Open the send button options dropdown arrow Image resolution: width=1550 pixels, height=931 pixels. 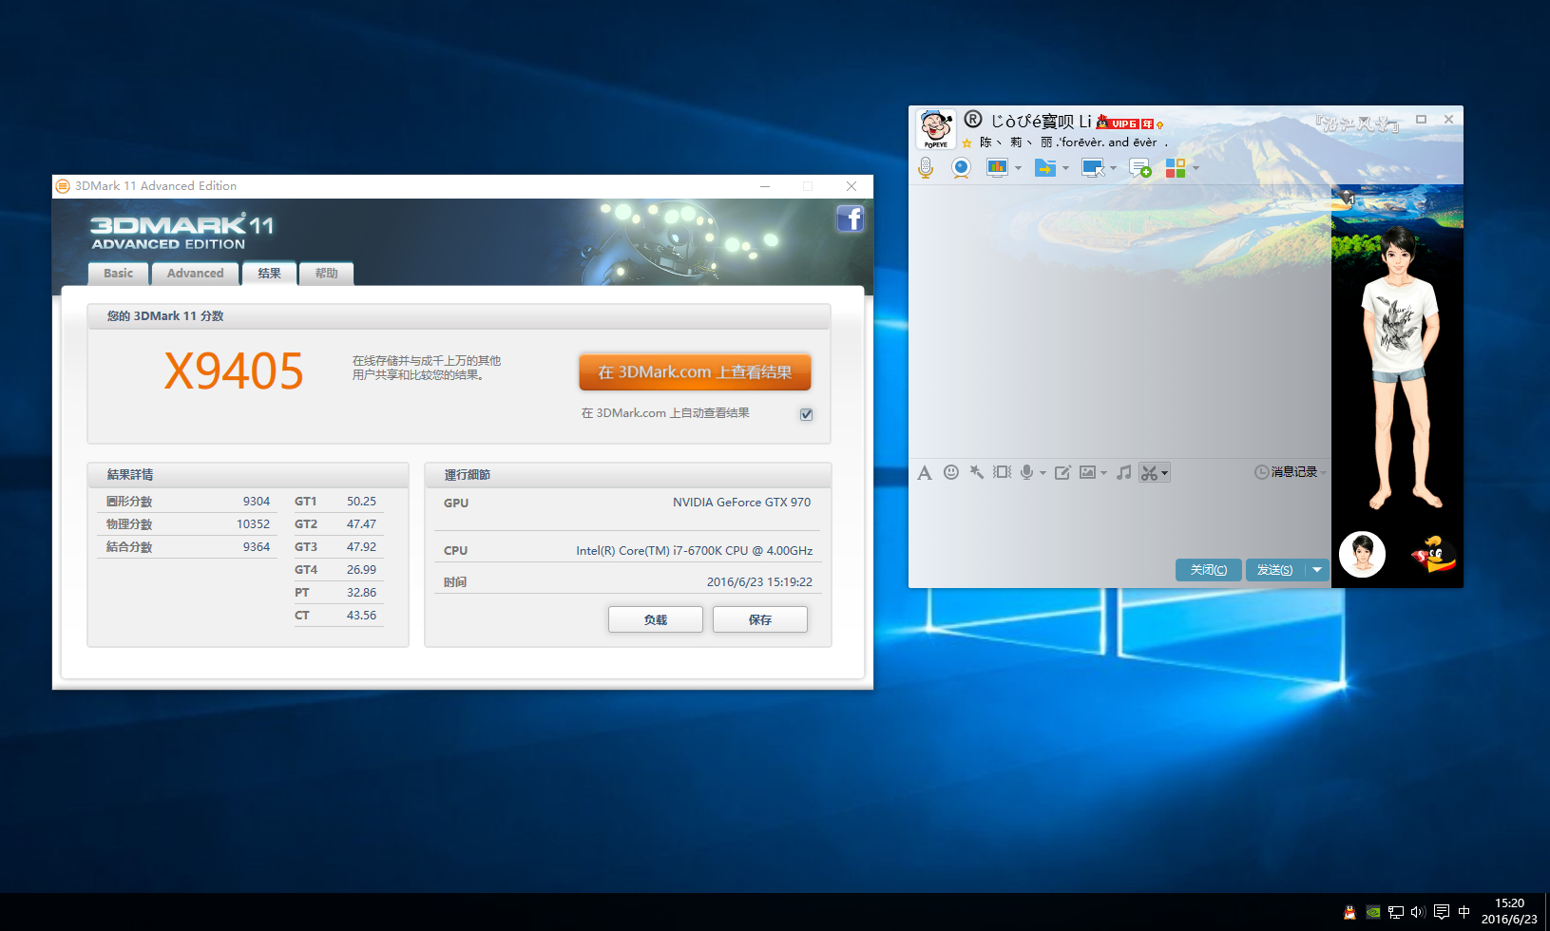[1317, 570]
